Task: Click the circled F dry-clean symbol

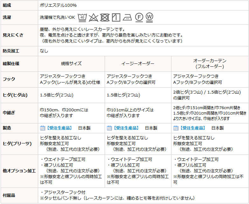Action: (139, 17)
